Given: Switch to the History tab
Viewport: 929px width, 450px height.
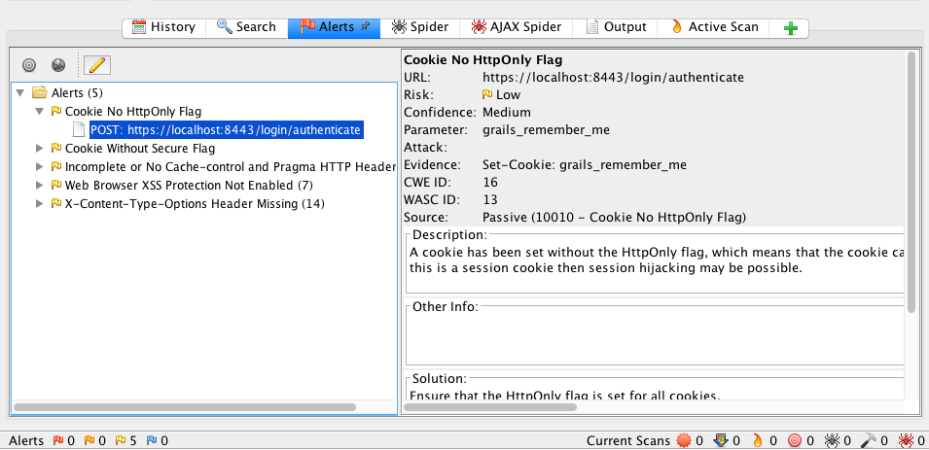Looking at the screenshot, I should pyautogui.click(x=162, y=27).
